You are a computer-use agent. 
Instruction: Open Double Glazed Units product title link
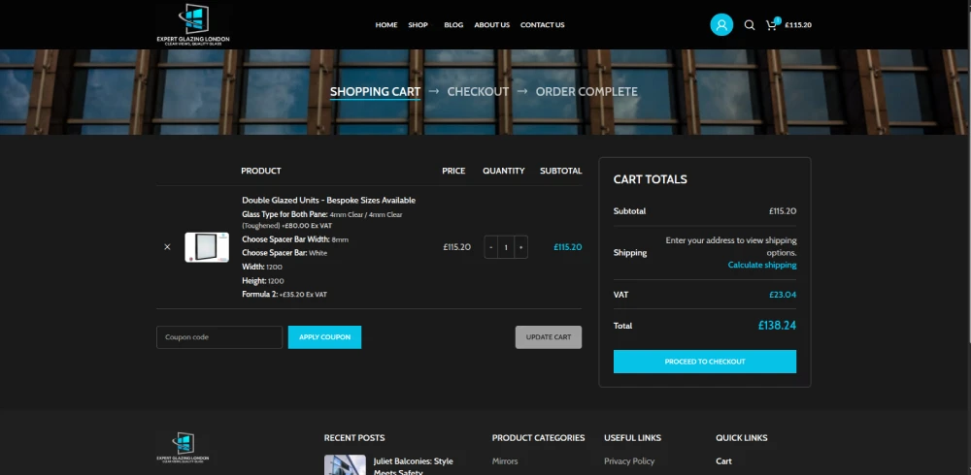pos(328,201)
